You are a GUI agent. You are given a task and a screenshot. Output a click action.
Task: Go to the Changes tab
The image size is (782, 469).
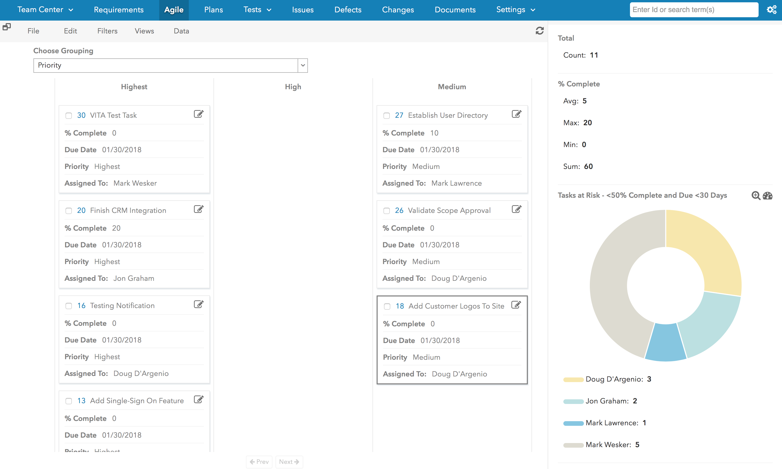tap(398, 10)
